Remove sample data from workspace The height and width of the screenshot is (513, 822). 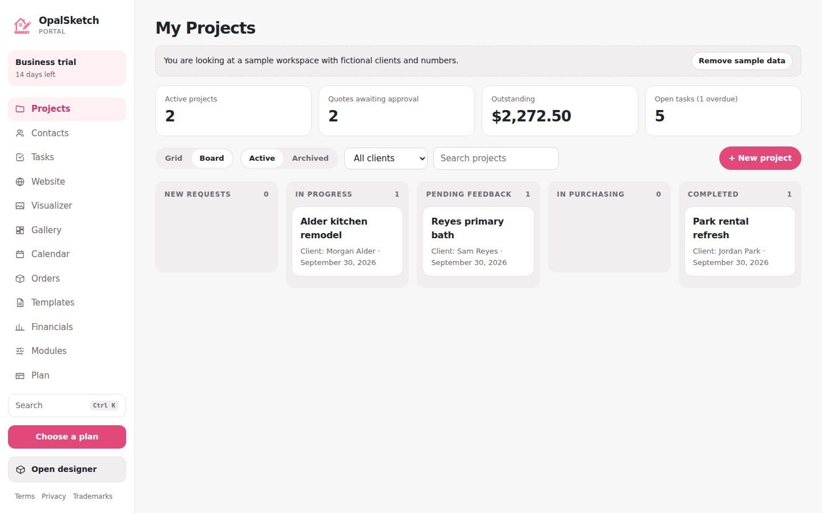point(742,61)
